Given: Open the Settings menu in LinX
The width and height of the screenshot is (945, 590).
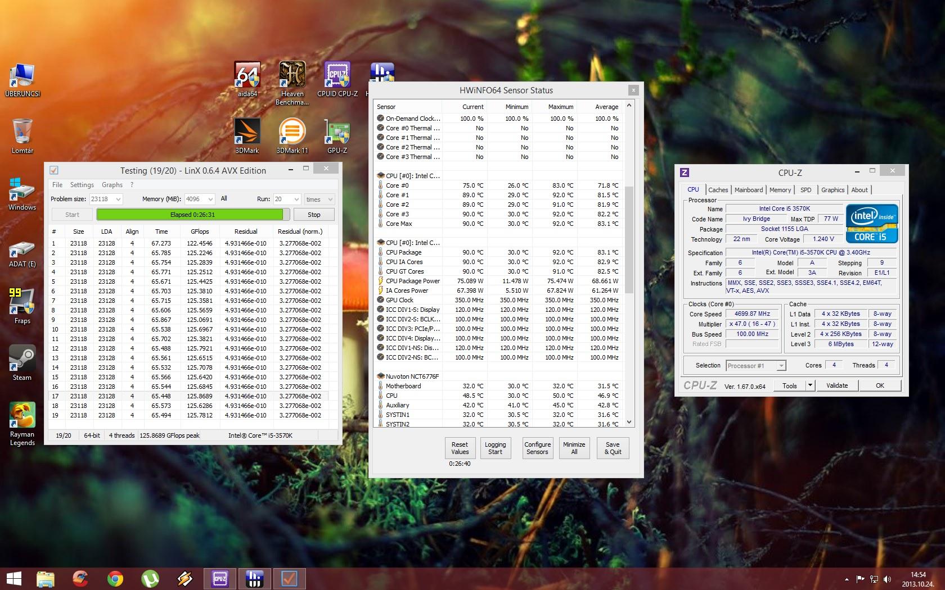Looking at the screenshot, I should 82,185.
